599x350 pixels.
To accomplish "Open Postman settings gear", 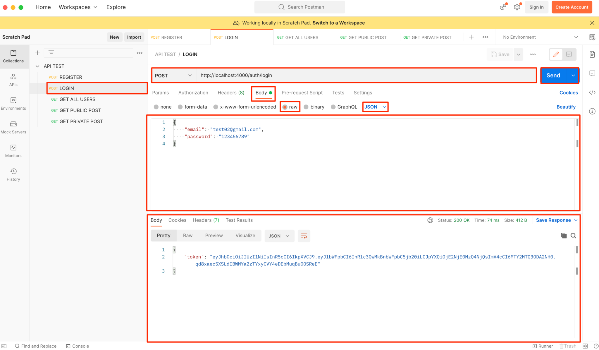I will (x=517, y=7).
